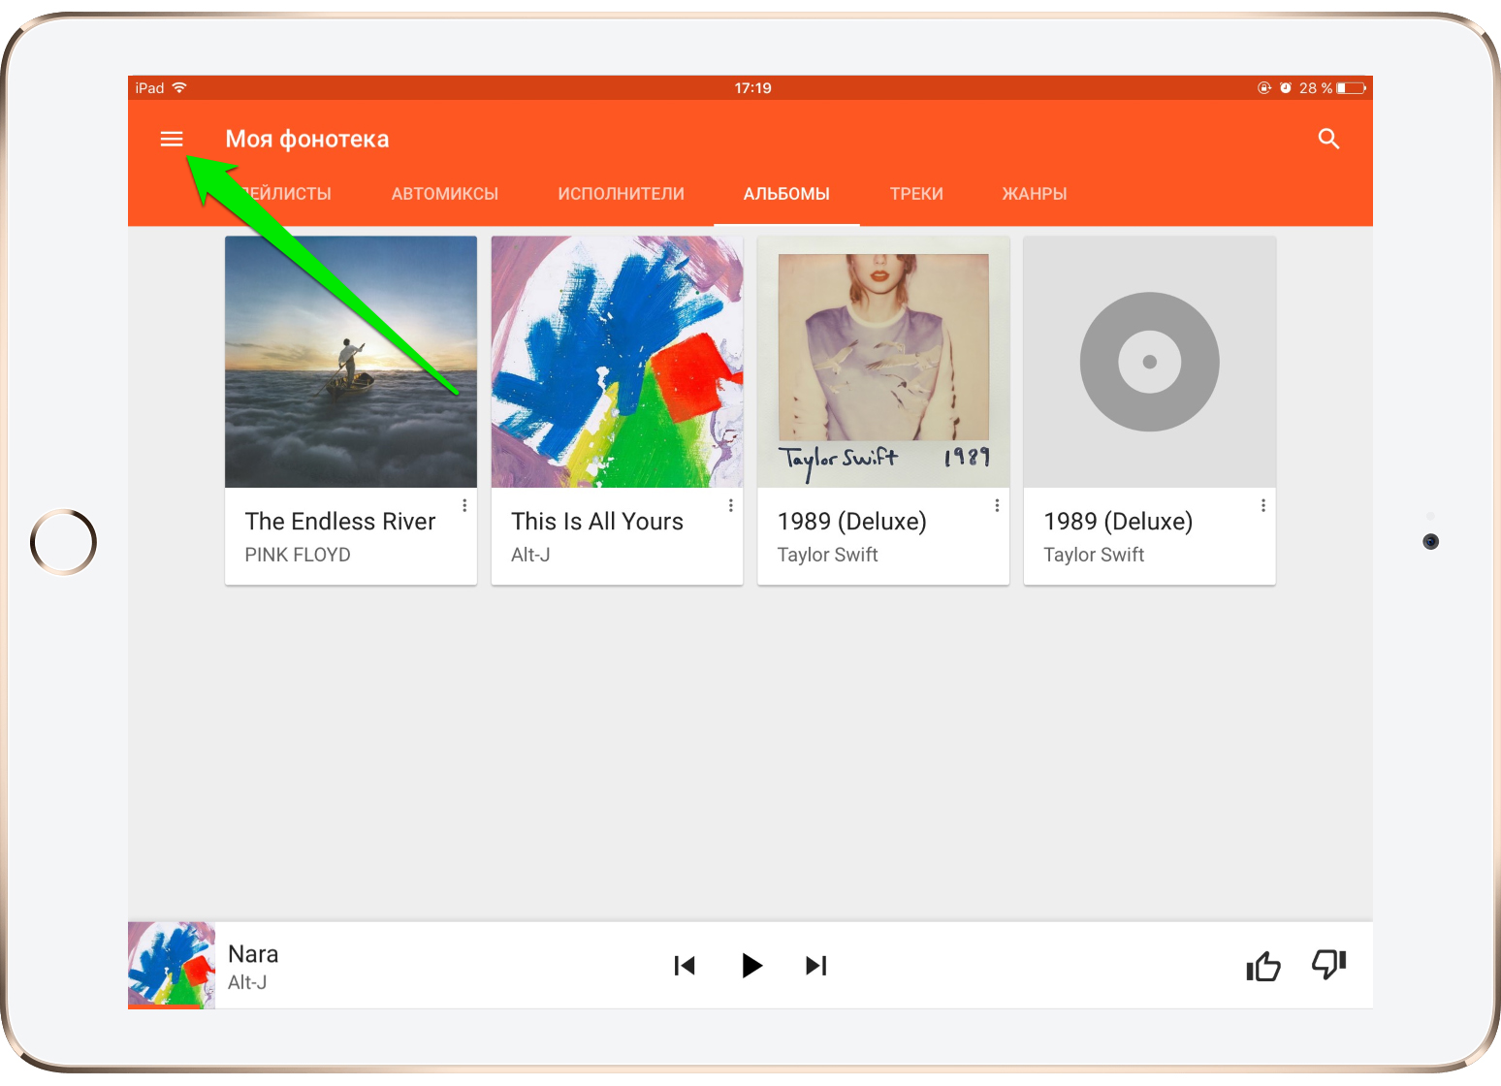Open options menu for This Is All Yours

[730, 505]
